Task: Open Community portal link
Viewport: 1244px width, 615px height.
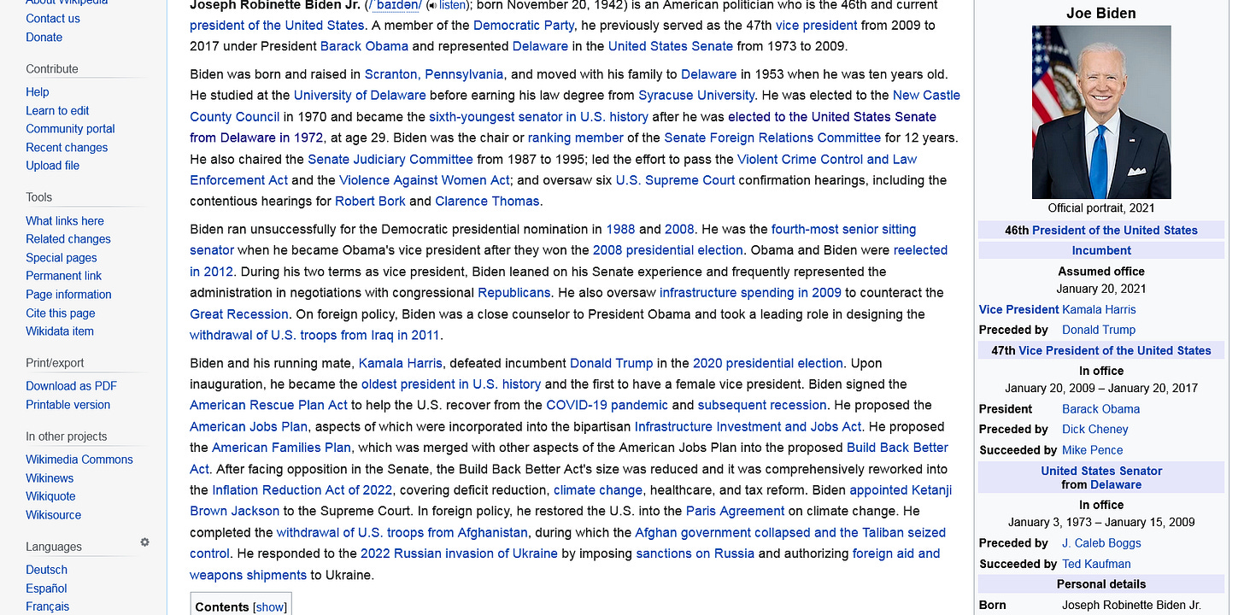Action: (70, 128)
